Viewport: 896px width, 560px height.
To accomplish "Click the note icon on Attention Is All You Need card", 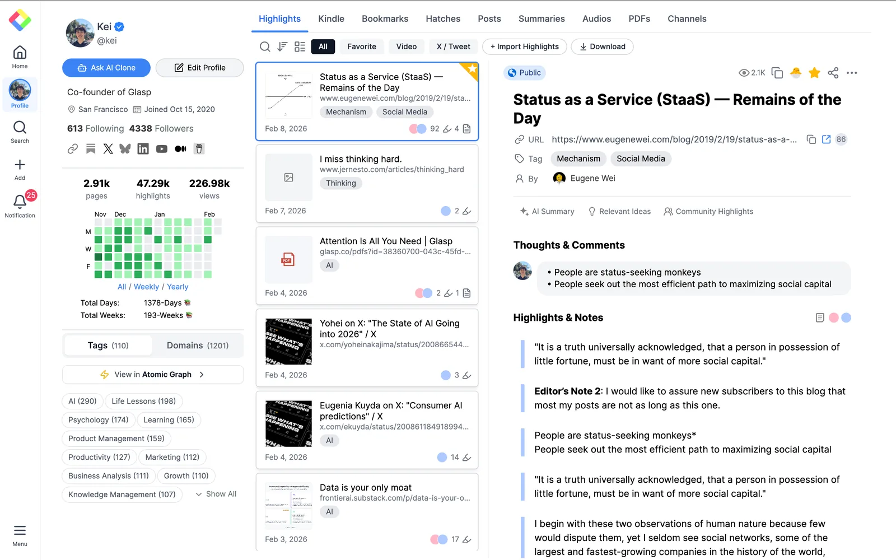I will [467, 293].
